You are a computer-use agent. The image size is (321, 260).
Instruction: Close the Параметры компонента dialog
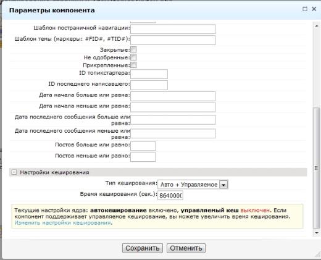[314, 9]
